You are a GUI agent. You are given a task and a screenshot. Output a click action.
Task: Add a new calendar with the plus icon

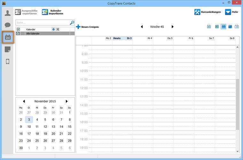pos(53,29)
